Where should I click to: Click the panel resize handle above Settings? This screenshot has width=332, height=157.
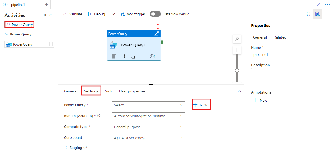click(151, 84)
